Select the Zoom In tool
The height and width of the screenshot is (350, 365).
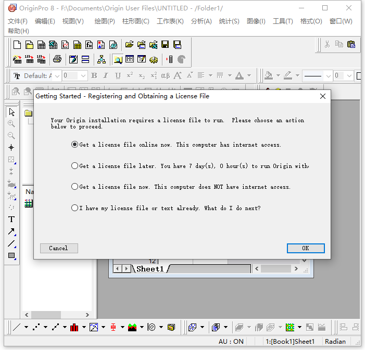[x=11, y=124]
